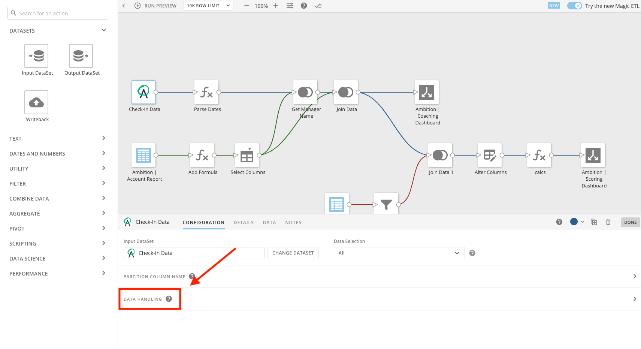The height and width of the screenshot is (349, 641).
Task: Toggle the new Magic ETL switch
Action: [x=574, y=6]
